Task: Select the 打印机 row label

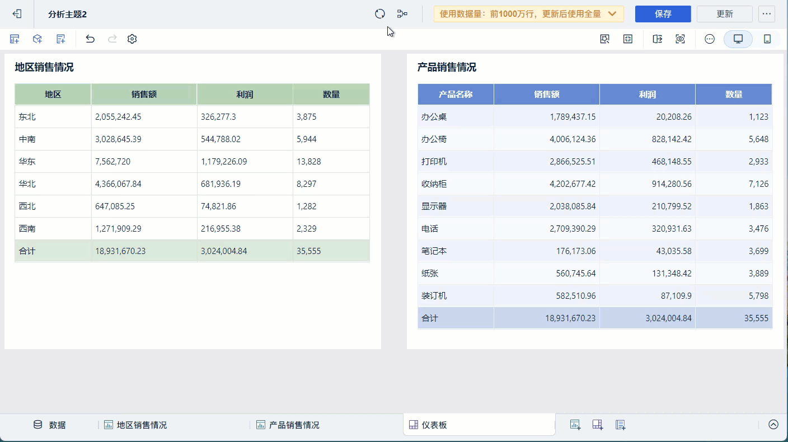Action: pos(434,162)
